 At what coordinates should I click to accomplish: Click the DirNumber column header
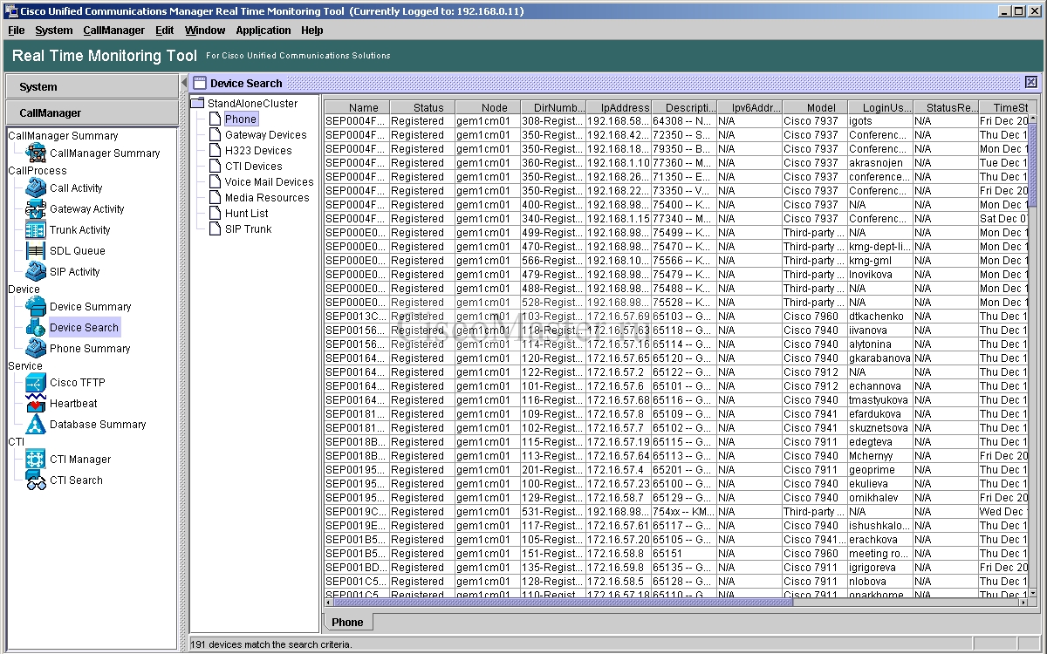[553, 107]
